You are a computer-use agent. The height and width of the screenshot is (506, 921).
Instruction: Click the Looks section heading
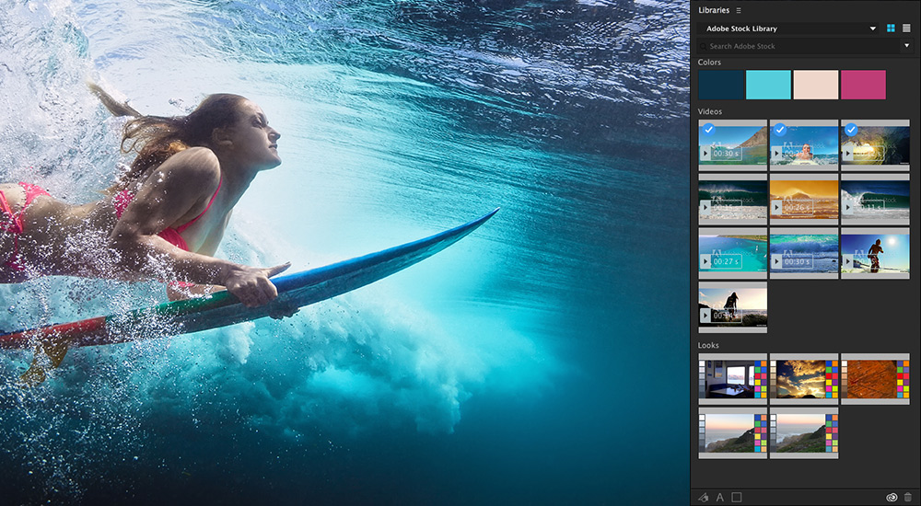pos(708,345)
